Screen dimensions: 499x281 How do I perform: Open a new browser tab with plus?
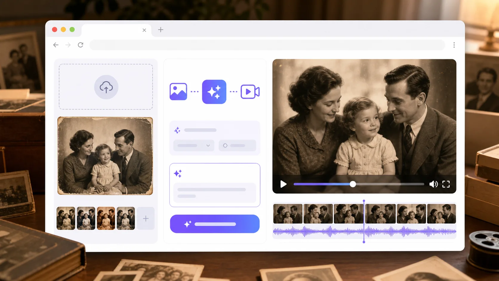click(161, 30)
